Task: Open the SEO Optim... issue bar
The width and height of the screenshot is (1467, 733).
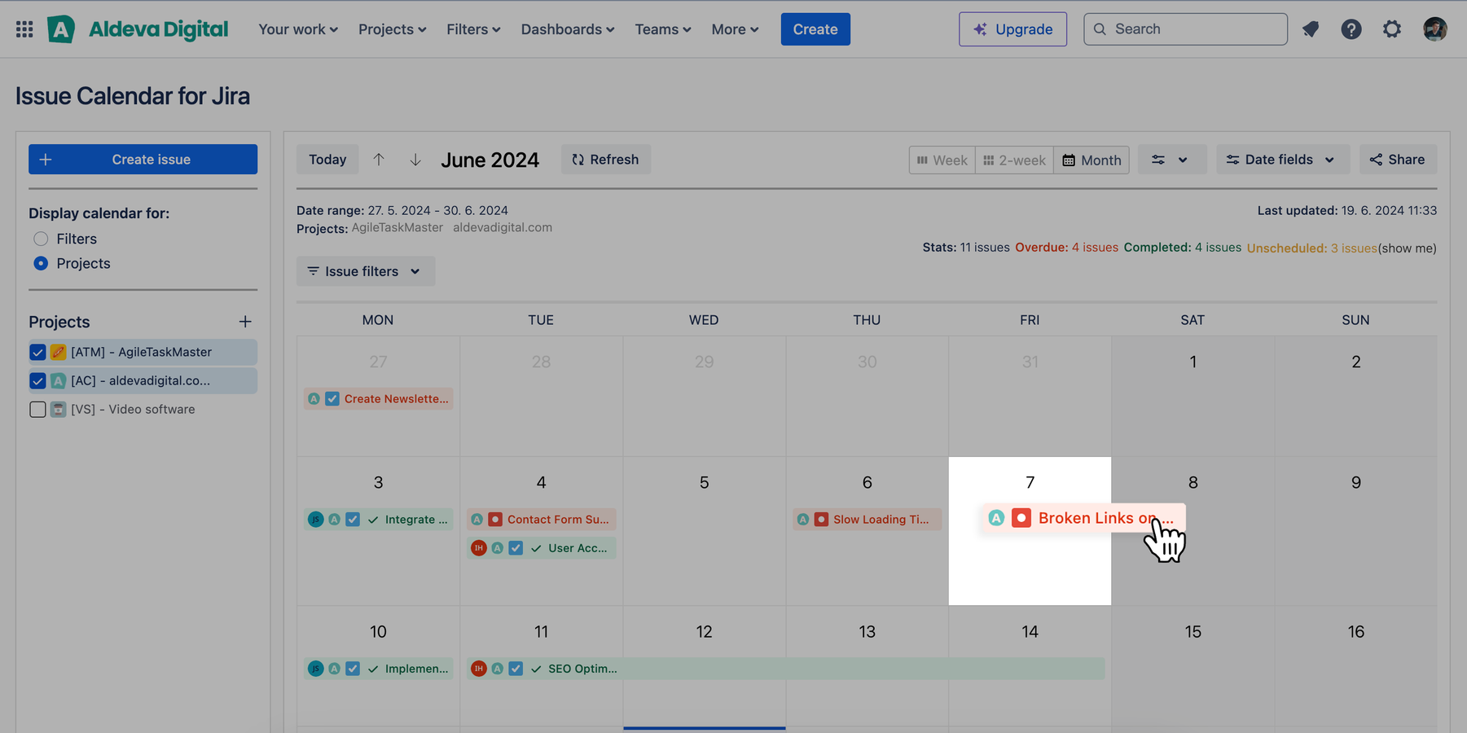Action: (785, 669)
